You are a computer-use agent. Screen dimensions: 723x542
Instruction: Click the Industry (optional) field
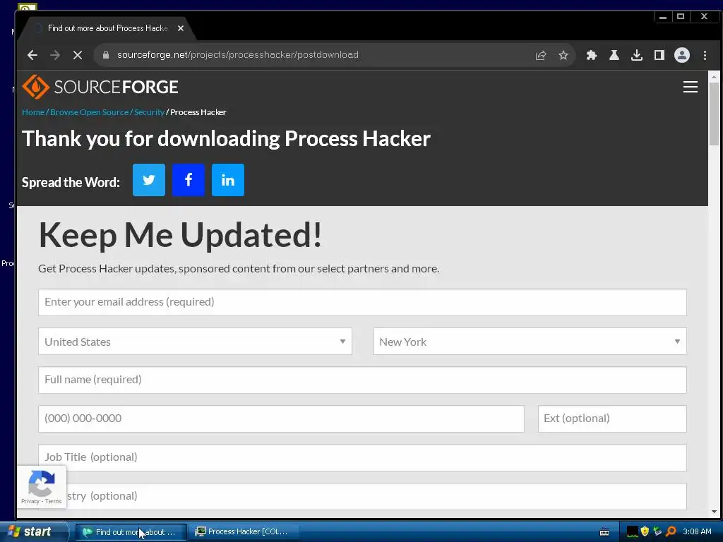pyautogui.click(x=362, y=496)
